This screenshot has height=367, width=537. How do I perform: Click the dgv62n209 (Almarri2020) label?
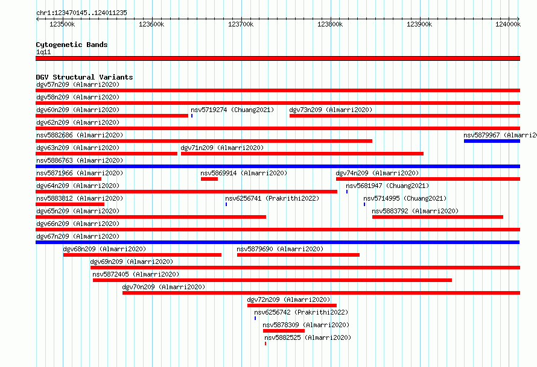[78, 122]
